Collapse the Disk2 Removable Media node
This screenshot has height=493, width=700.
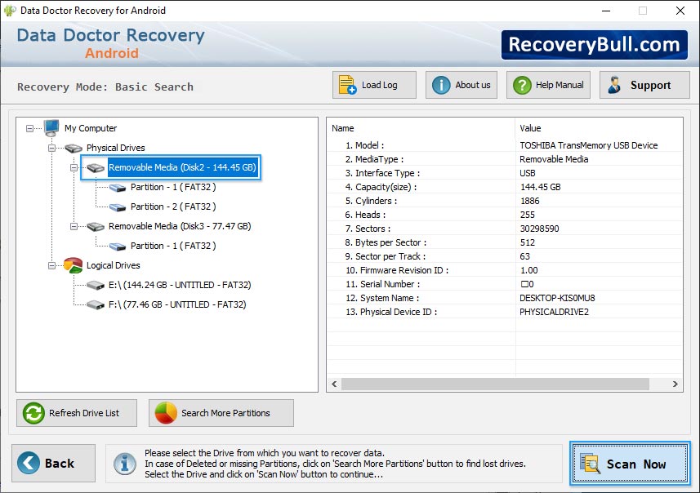(74, 168)
